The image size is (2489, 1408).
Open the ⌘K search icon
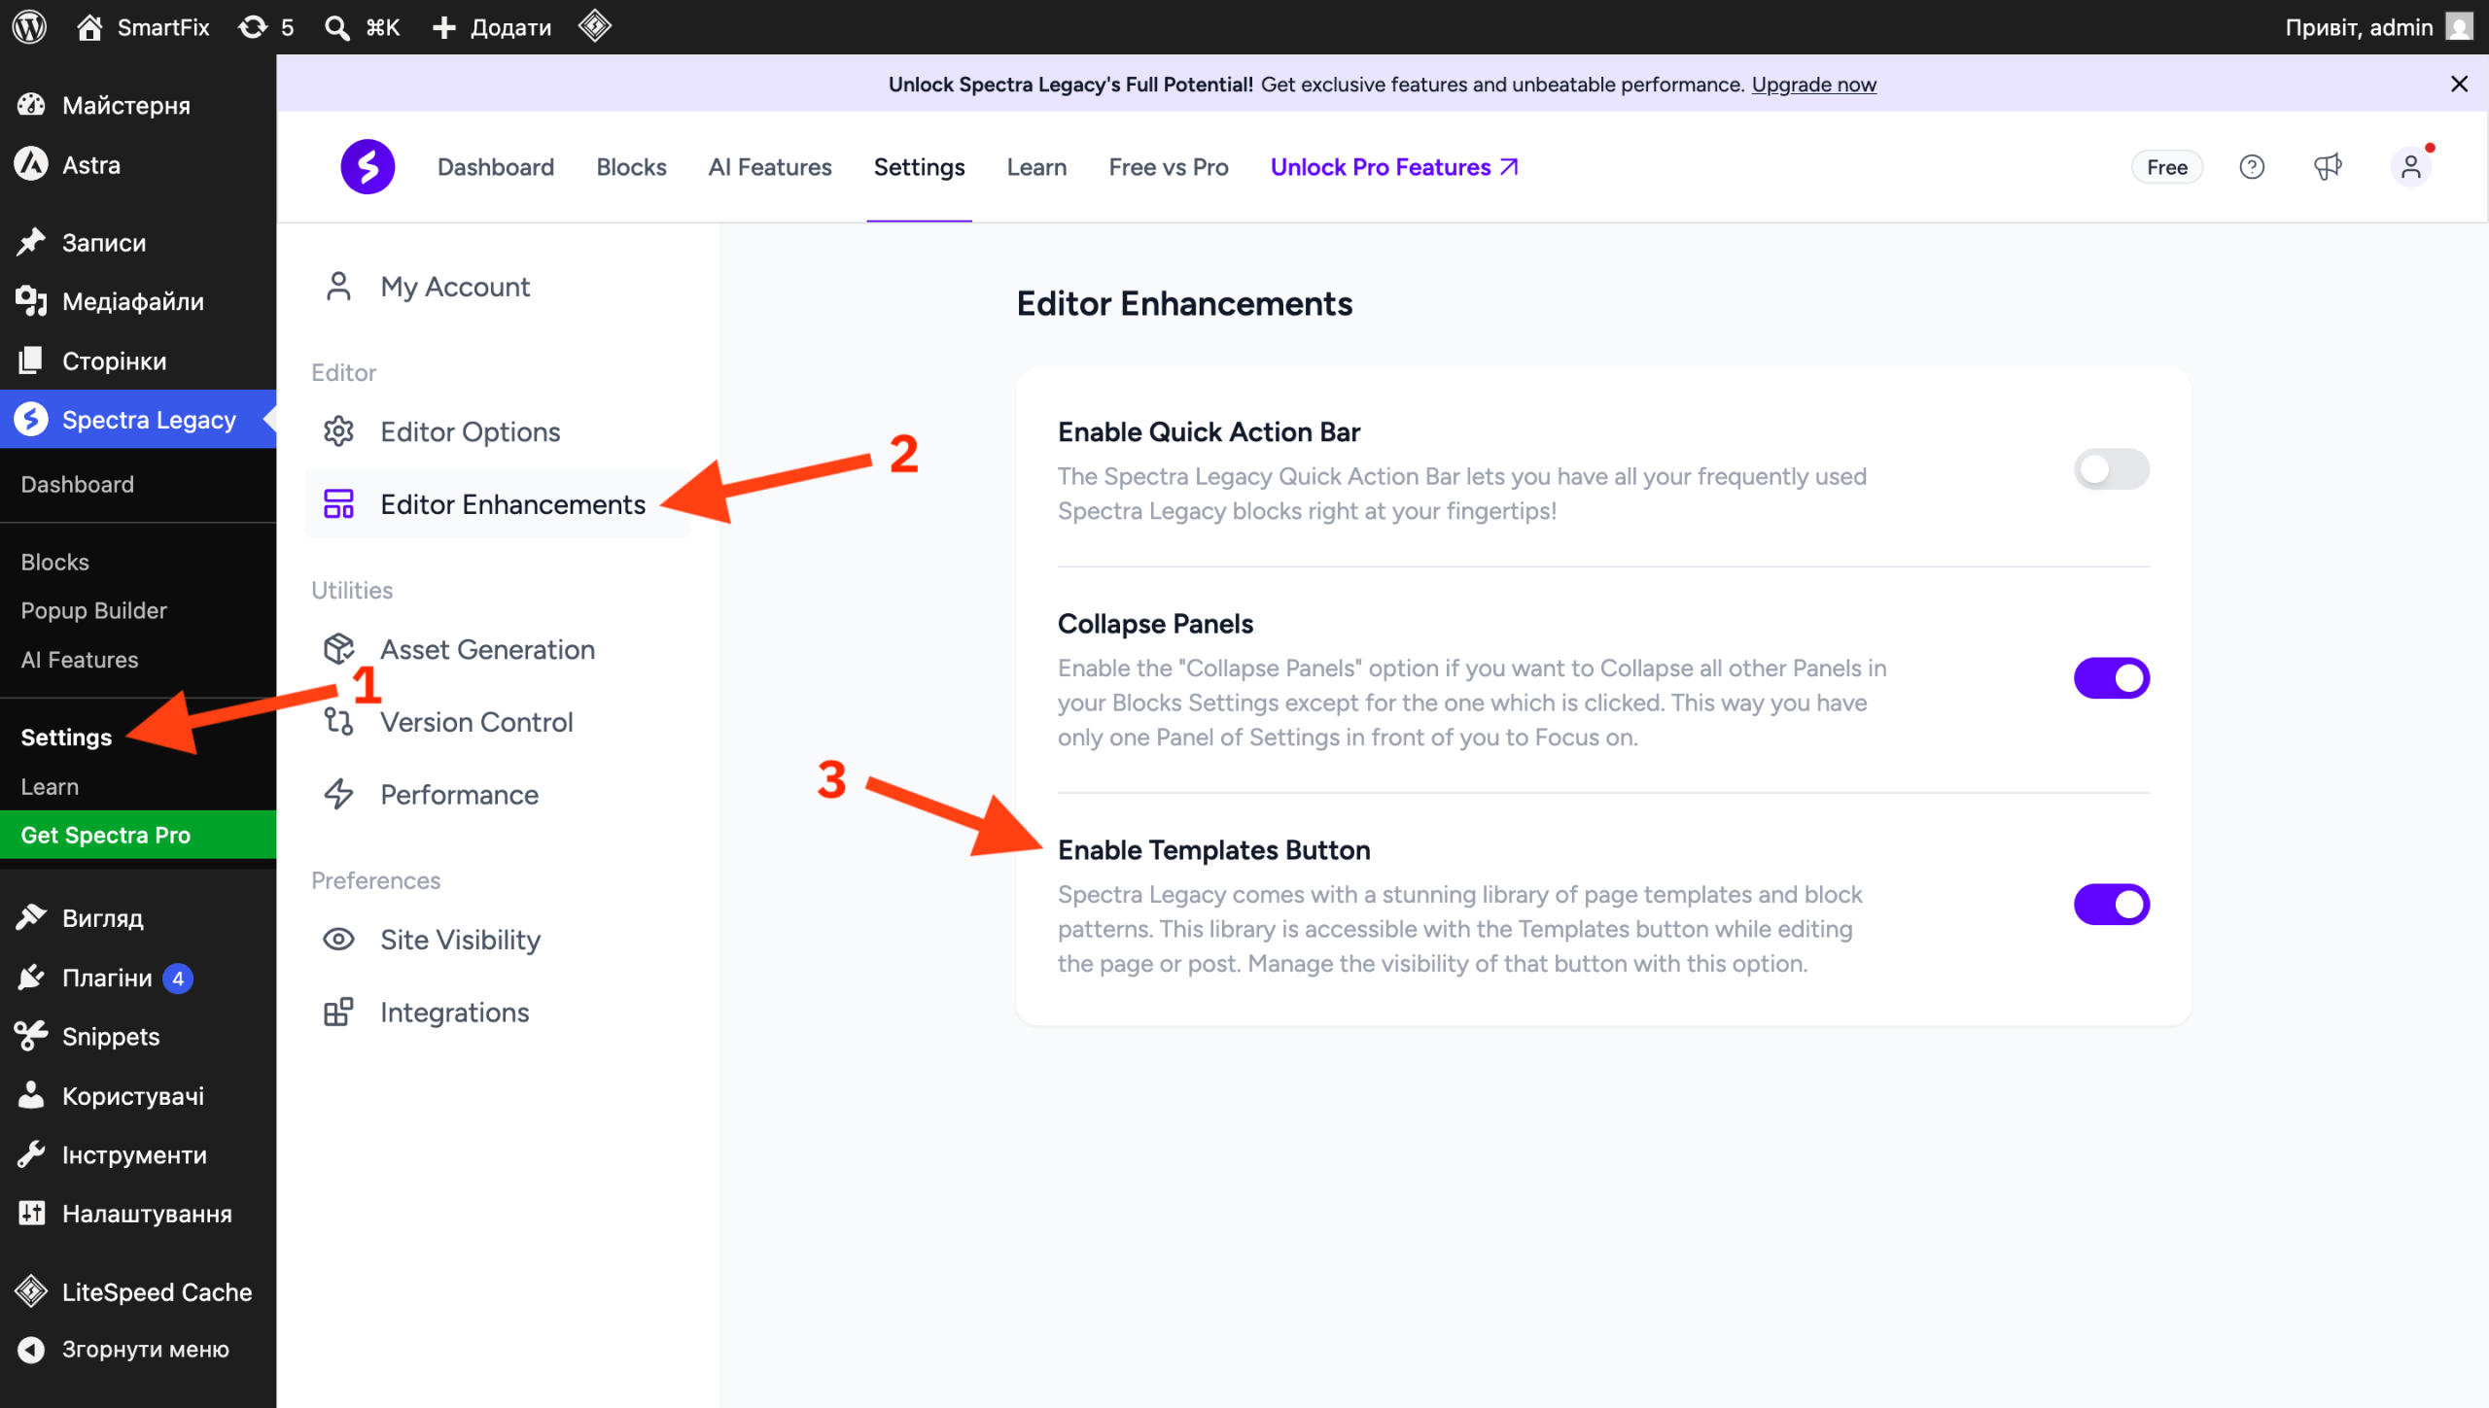point(362,26)
